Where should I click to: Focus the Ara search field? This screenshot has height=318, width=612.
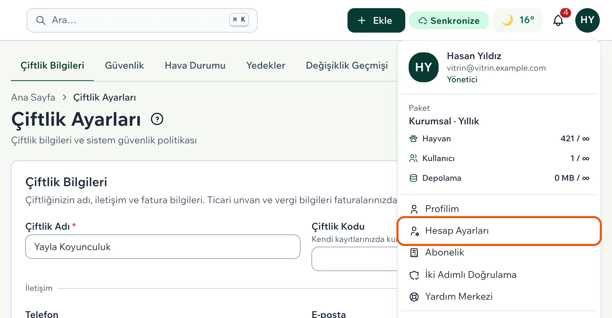coord(142,20)
